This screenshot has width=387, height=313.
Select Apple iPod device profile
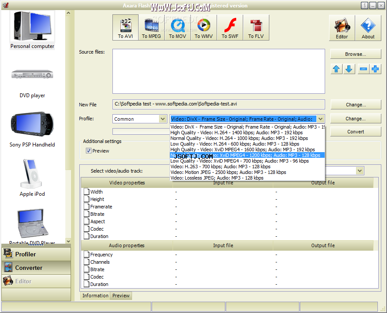32,178
